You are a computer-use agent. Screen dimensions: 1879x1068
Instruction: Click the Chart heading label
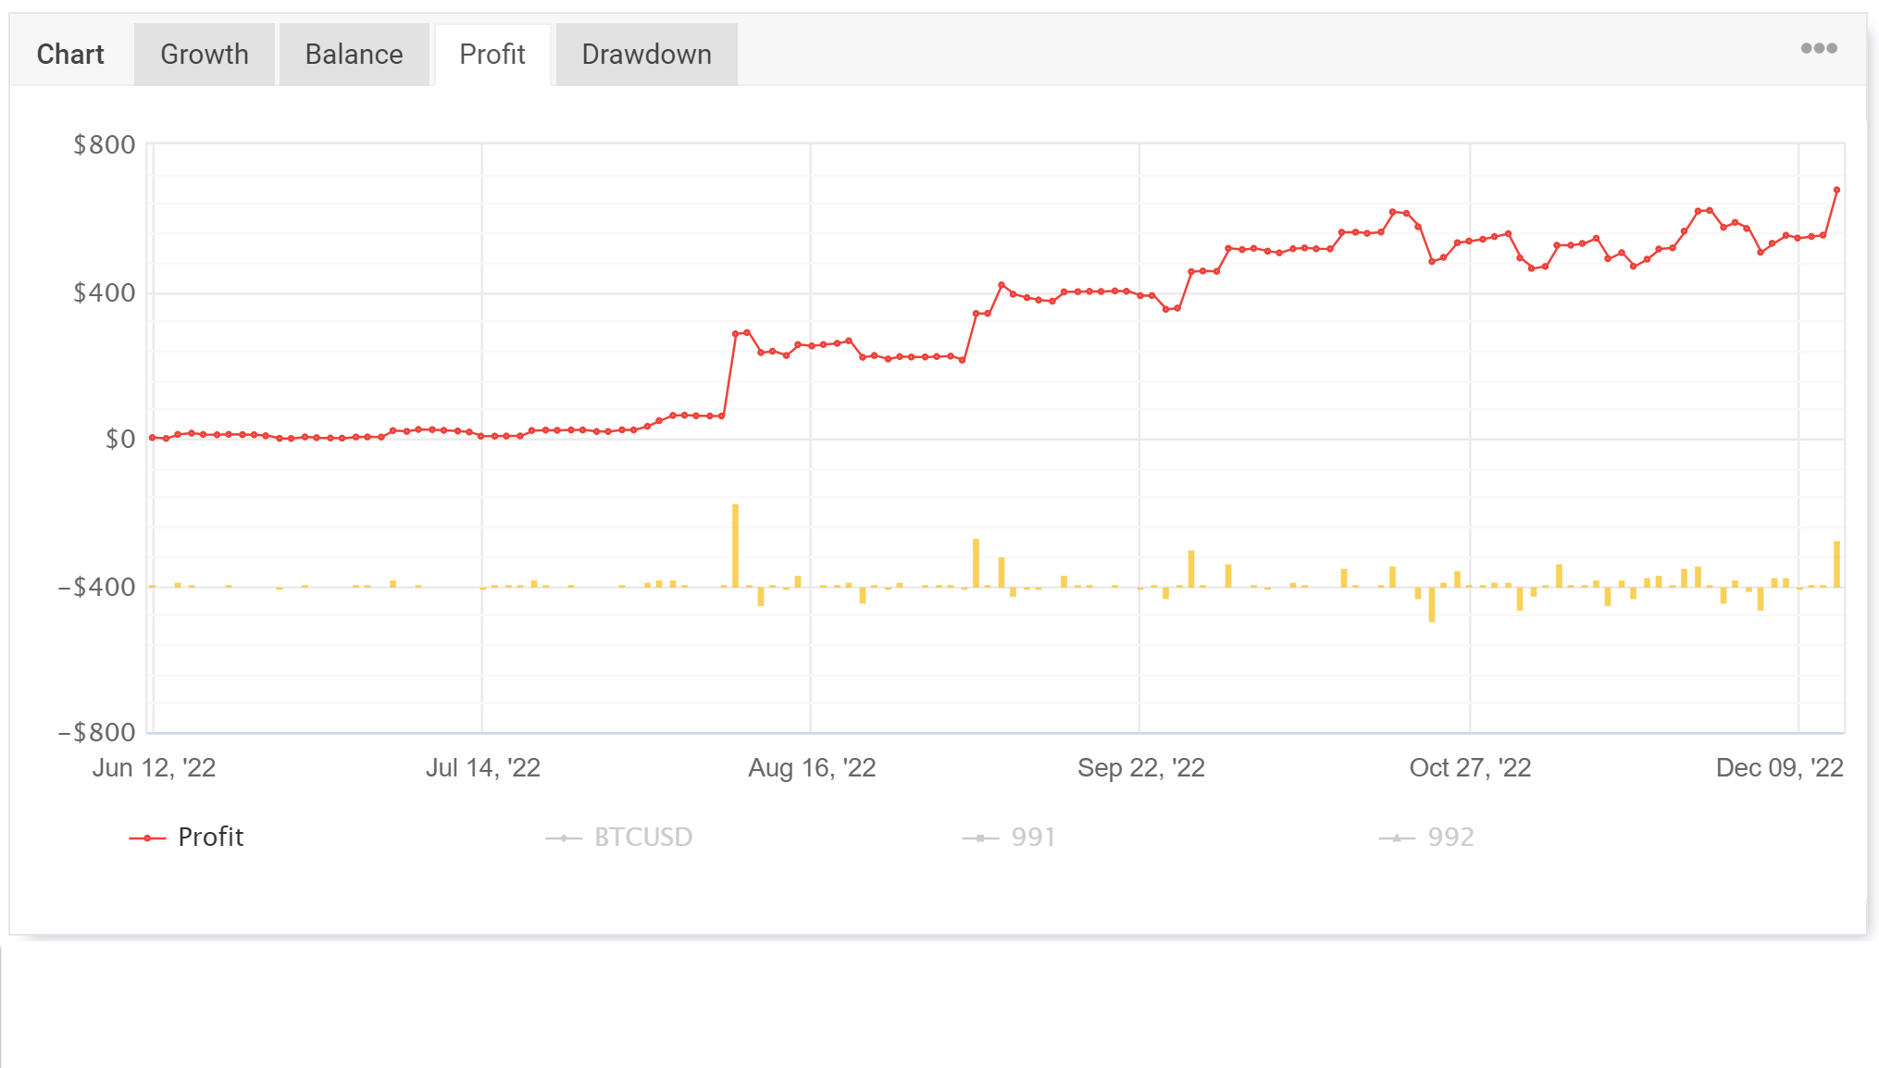pos(70,55)
